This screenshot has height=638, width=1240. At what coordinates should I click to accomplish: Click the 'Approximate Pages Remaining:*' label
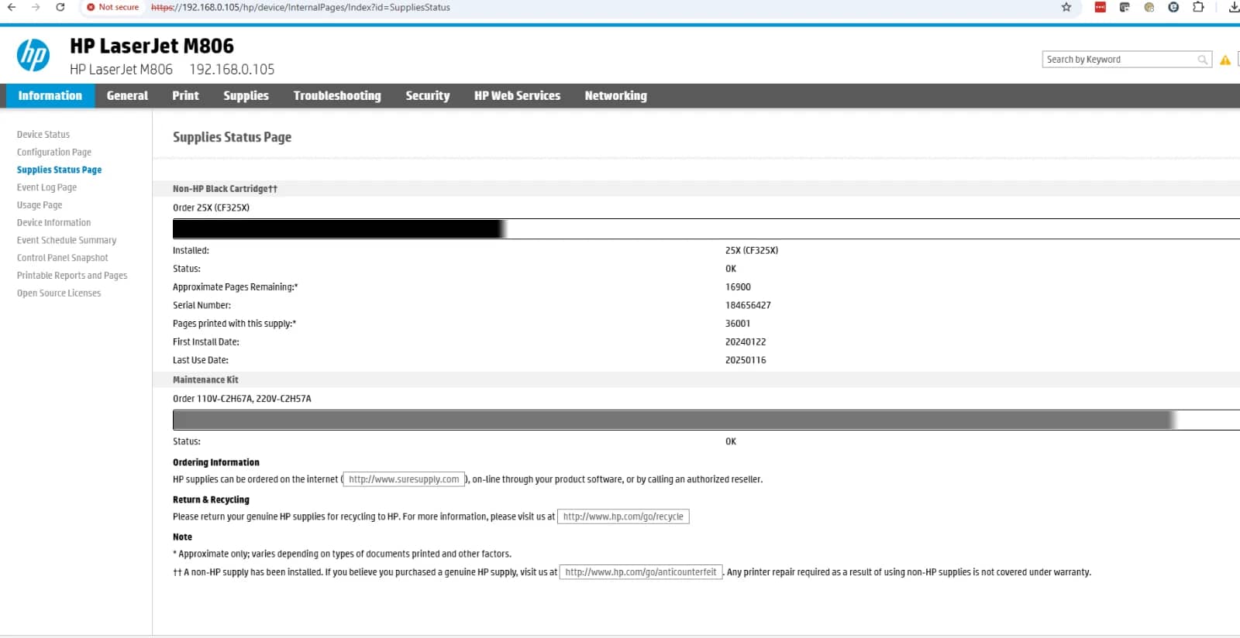235,287
